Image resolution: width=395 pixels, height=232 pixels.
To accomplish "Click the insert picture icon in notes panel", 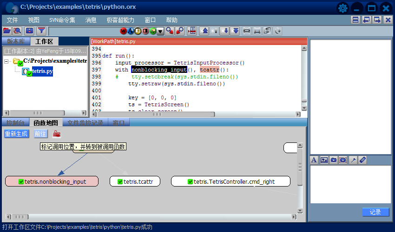I will (324, 160).
